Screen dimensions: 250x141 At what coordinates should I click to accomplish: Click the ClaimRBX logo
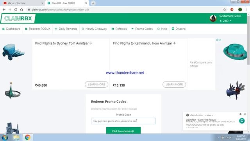18,18
